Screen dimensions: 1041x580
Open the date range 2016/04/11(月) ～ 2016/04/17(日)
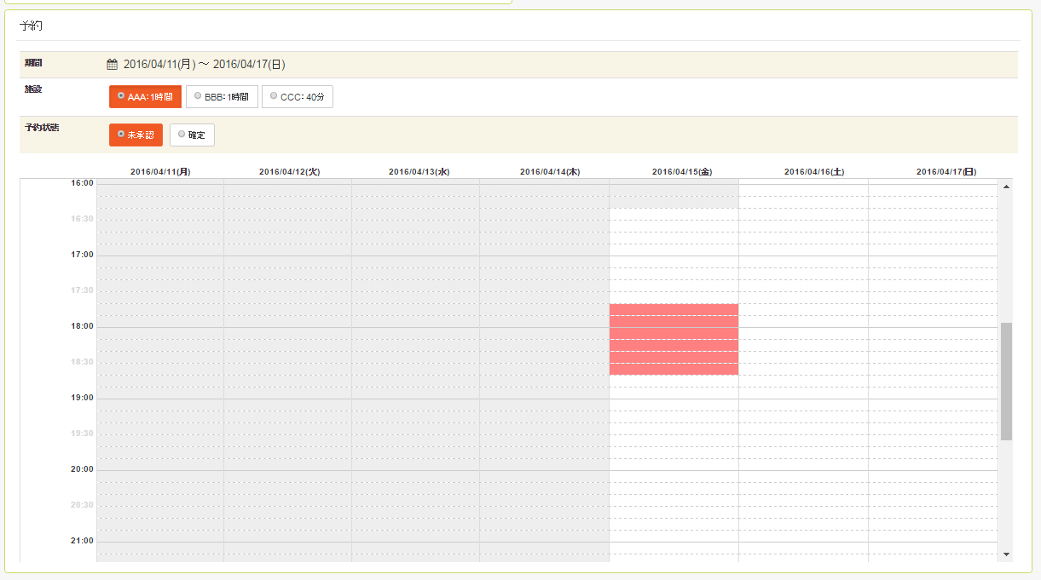(x=204, y=64)
